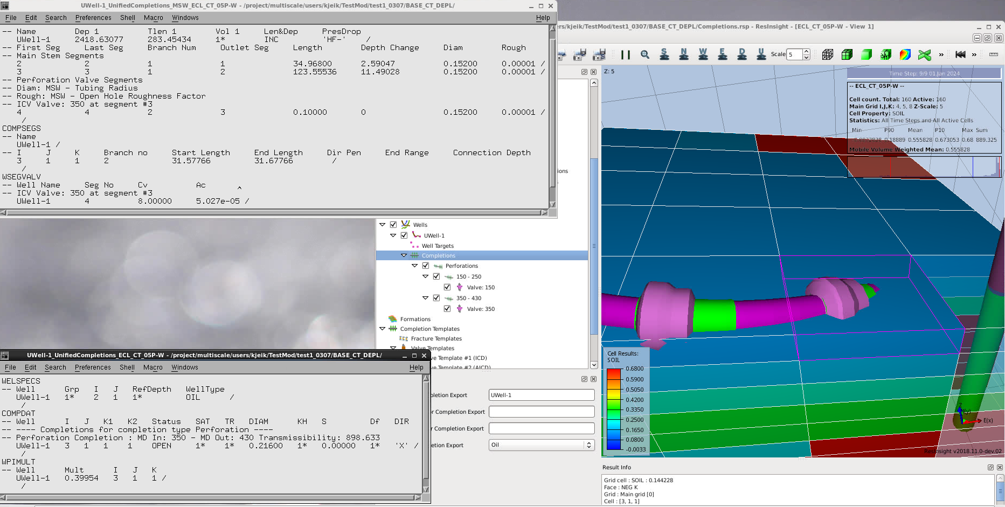Expand the hidden view toolbar items chevron
This screenshot has height=507, width=1005.
click(x=941, y=54)
